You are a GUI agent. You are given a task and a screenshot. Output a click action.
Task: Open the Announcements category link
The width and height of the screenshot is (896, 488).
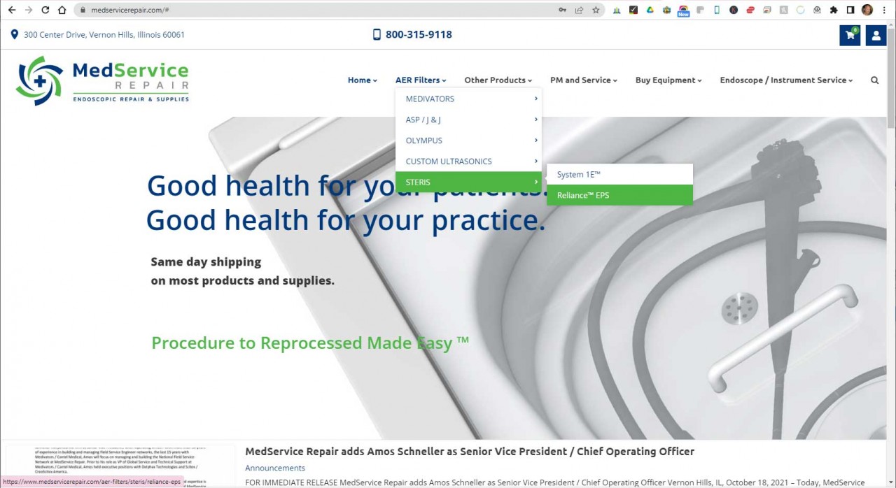point(275,468)
